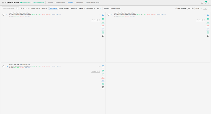Viewport: 211px width, 115px height.
Task: Select the PUDS-3 well checkbox
Action: click(x=4, y=66)
